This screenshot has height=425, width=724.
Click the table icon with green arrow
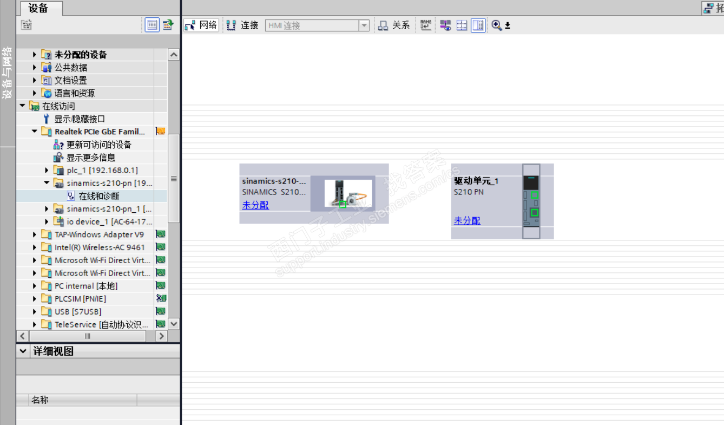click(x=168, y=25)
